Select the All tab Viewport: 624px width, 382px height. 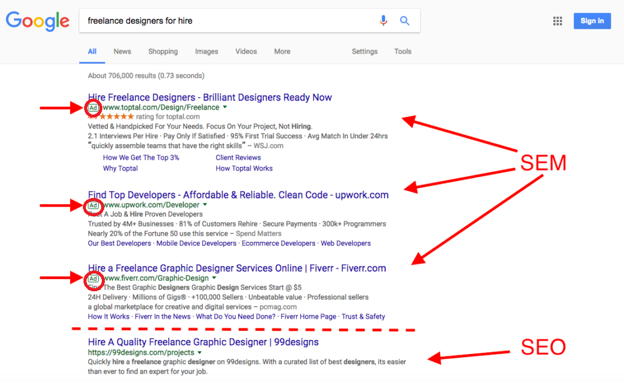(x=92, y=51)
